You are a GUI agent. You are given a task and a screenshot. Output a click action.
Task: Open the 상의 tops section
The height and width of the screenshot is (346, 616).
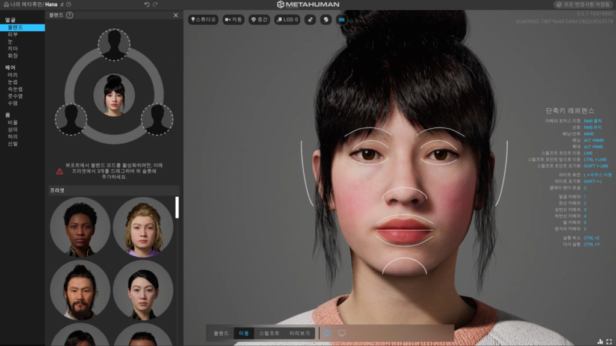(x=13, y=129)
